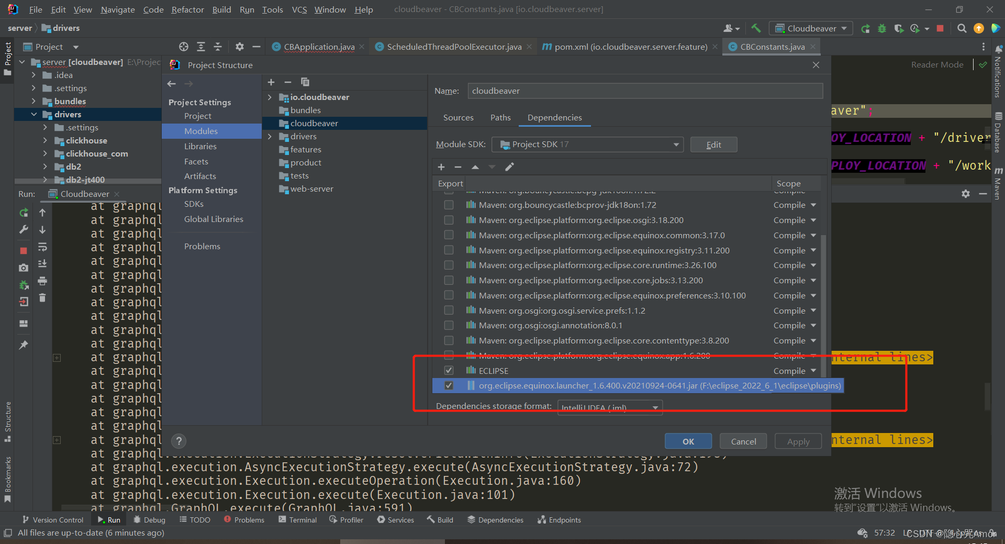
Task: Move dependency up with arrow icon
Action: 475,167
